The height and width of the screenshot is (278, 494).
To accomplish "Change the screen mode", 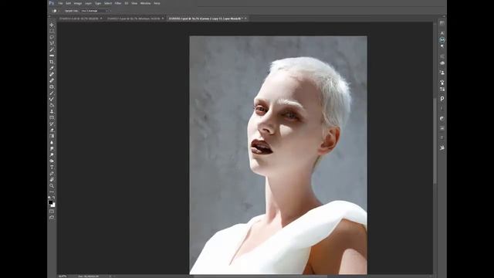I will [52, 218].
